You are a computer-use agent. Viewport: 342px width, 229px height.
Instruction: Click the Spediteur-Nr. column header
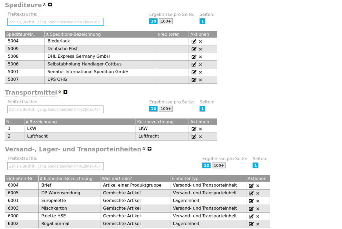pyautogui.click(x=25, y=34)
